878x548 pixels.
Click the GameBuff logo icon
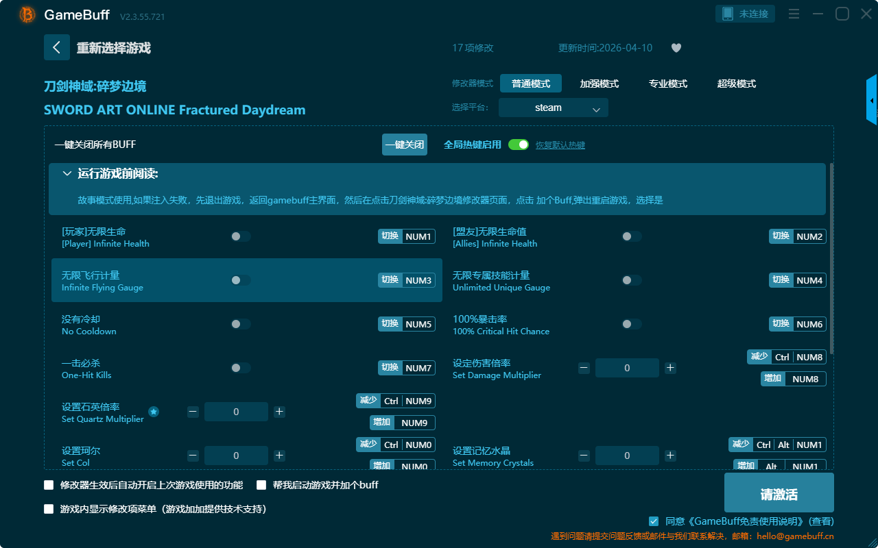[x=27, y=14]
